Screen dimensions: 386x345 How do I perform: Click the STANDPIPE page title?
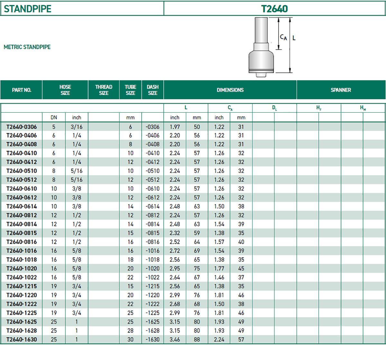coord(28,9)
